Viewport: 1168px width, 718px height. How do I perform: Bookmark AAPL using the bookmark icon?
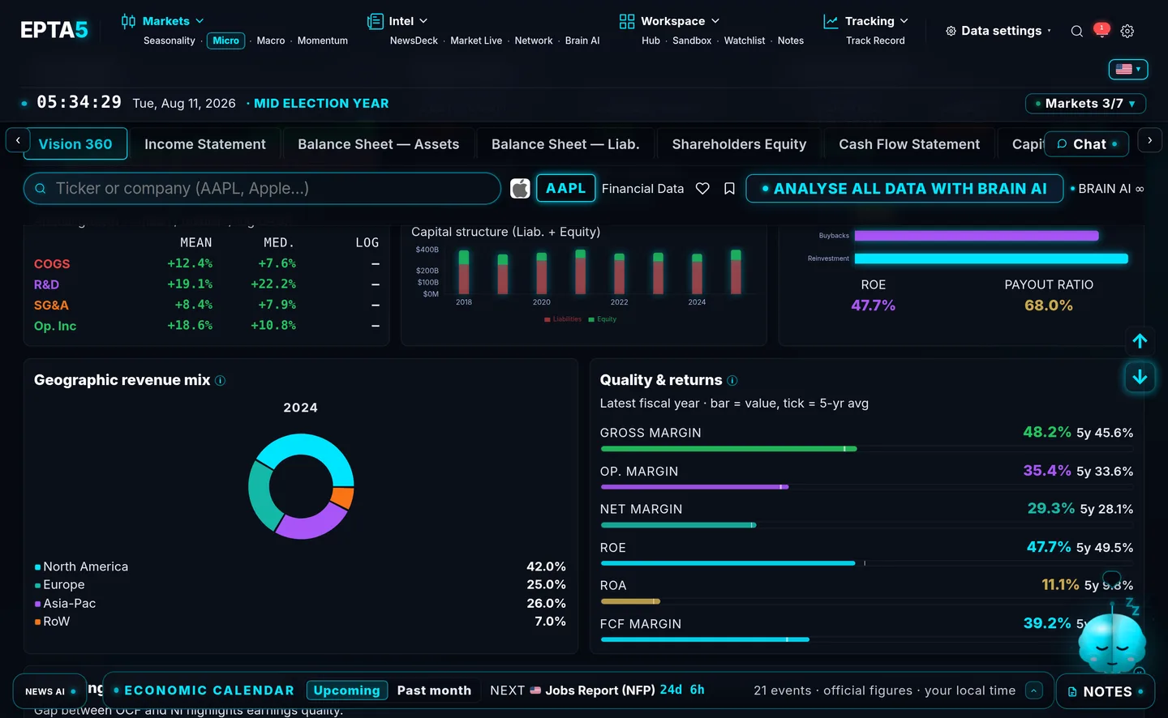(729, 188)
